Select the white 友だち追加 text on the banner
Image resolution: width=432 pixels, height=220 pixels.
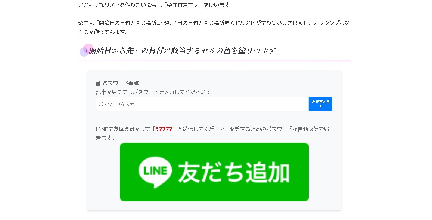(234, 172)
